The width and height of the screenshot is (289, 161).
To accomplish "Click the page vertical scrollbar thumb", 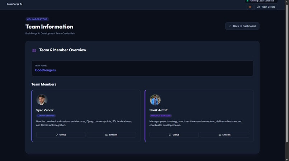I will (286, 73).
